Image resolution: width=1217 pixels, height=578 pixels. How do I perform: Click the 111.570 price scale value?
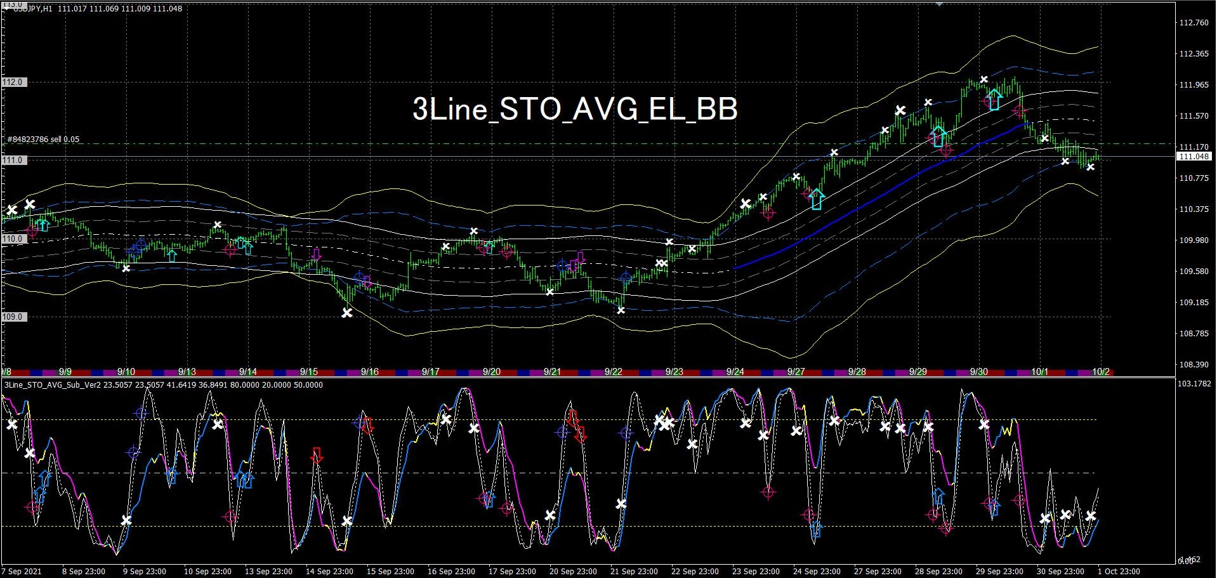pos(1194,116)
